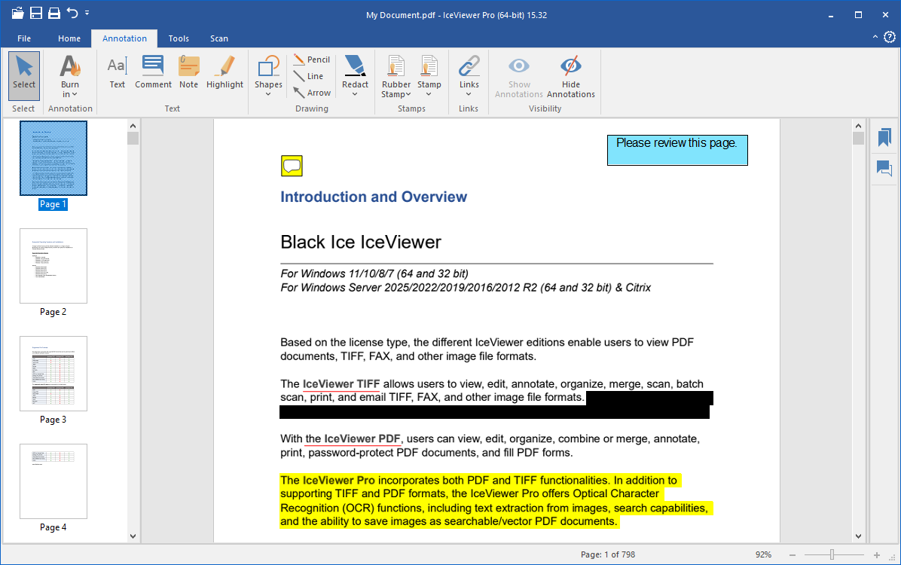This screenshot has height=565, width=901.
Task: Select the Pencil drawing tool
Action: click(311, 60)
